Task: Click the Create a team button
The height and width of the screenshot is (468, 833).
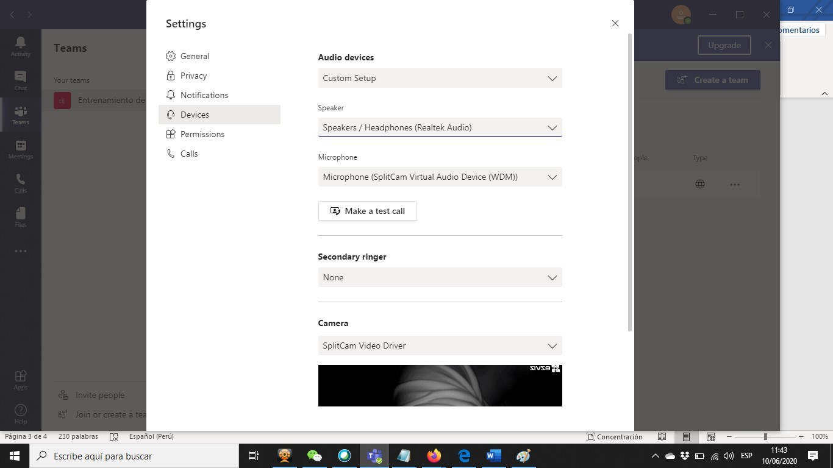Action: pyautogui.click(x=713, y=80)
